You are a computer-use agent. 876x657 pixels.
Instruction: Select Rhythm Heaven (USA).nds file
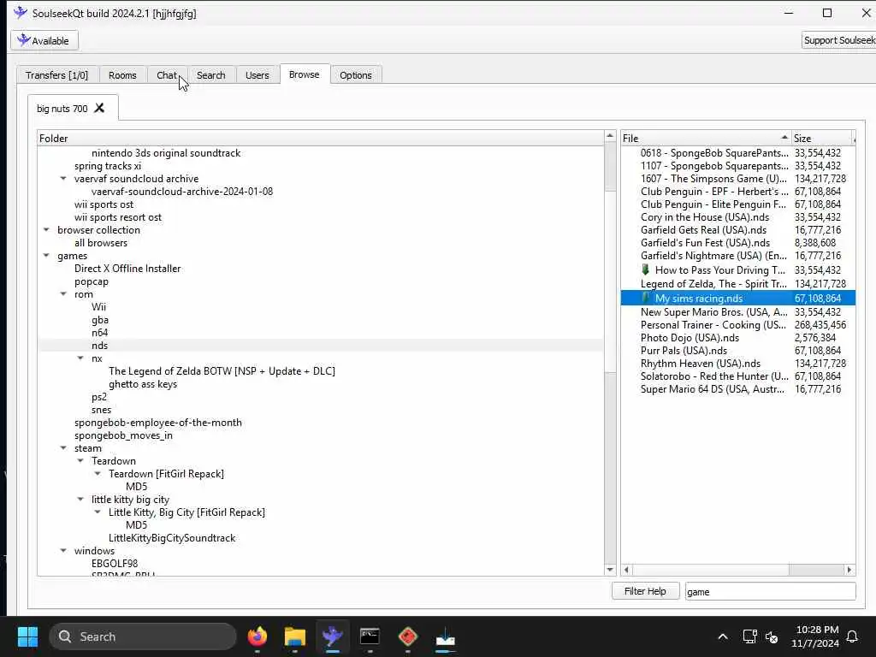tap(701, 363)
